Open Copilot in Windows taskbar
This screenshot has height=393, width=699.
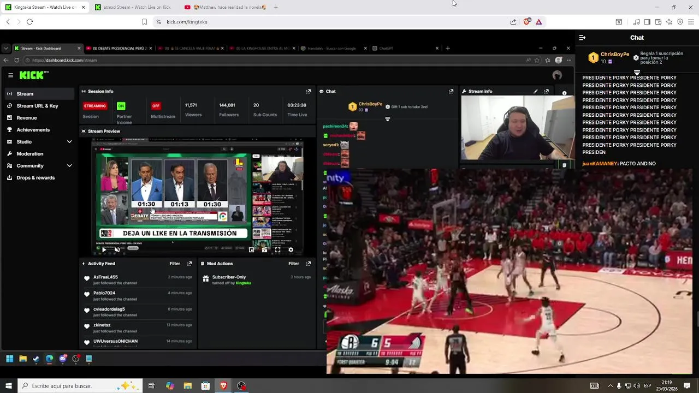(x=170, y=386)
